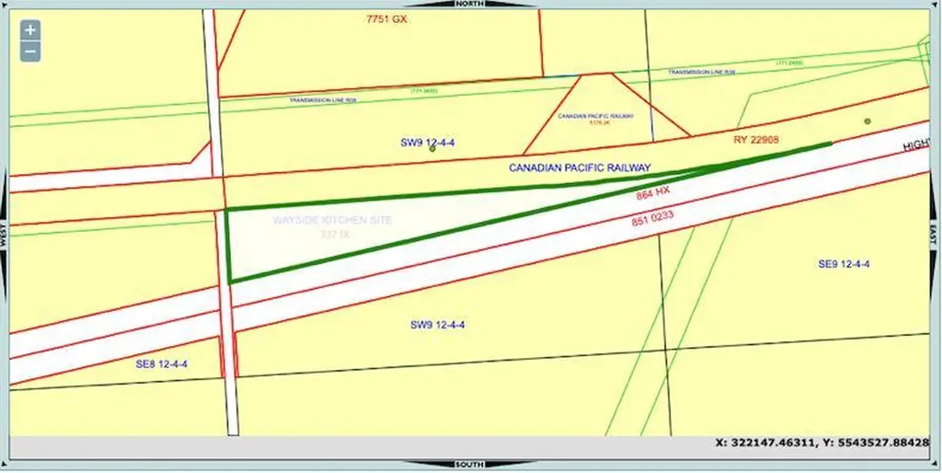Zoom out with the minus button
Screen dimensions: 942x473
tap(30, 52)
